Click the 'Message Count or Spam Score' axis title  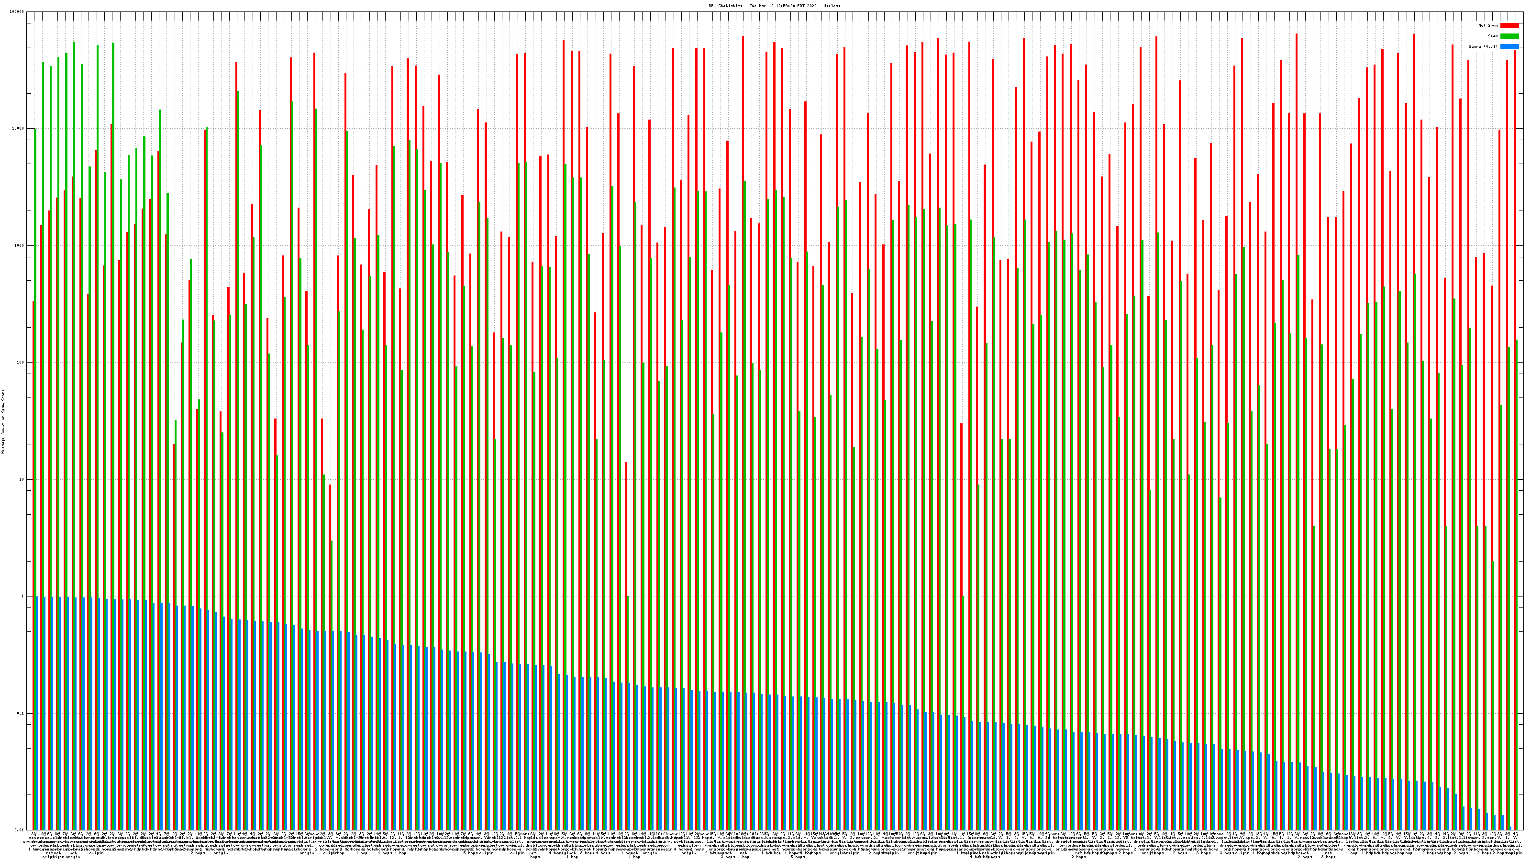3,421
